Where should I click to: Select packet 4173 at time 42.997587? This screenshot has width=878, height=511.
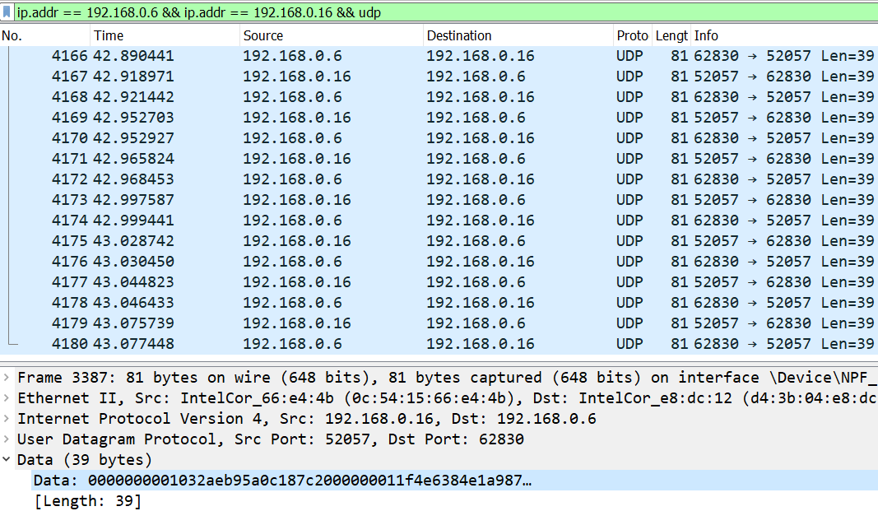[x=329, y=200]
